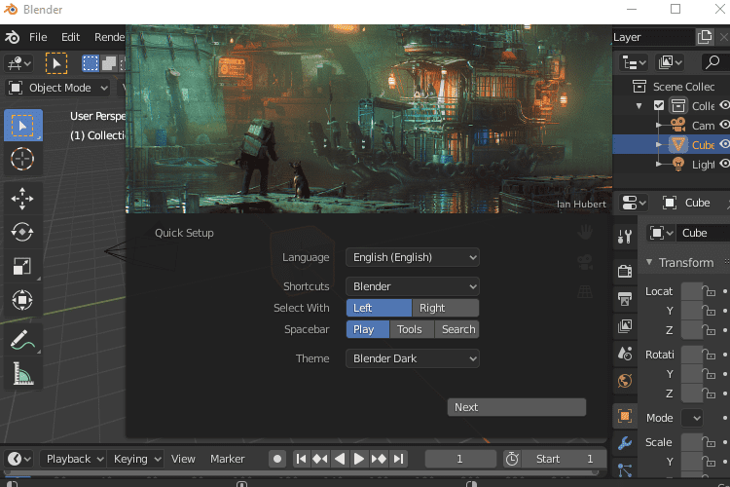Viewport: 730px width, 487px height.
Task: Open the Playback popover
Action: (74, 459)
